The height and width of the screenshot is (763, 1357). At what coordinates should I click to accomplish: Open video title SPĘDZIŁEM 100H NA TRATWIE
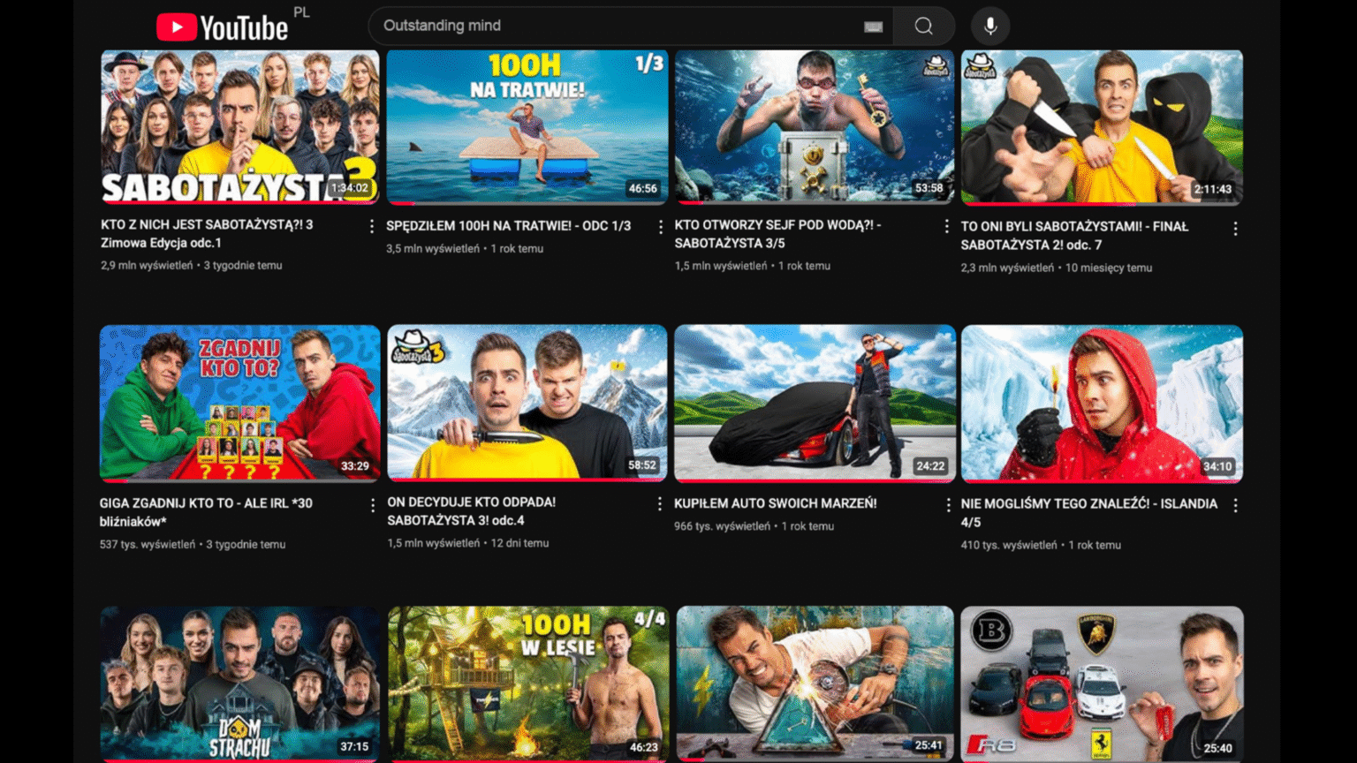[x=508, y=226]
